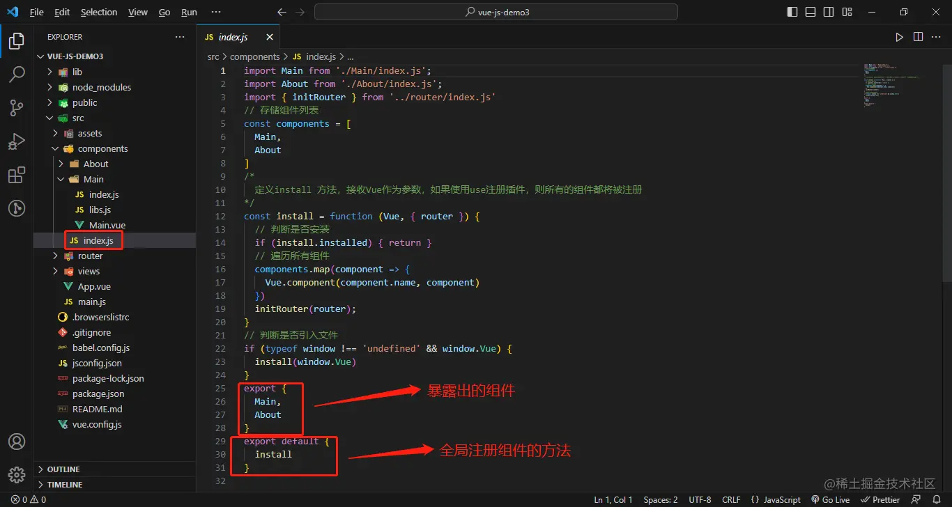This screenshot has height=507, width=952.
Task: Expand the lib folder
Action: pyautogui.click(x=77, y=72)
